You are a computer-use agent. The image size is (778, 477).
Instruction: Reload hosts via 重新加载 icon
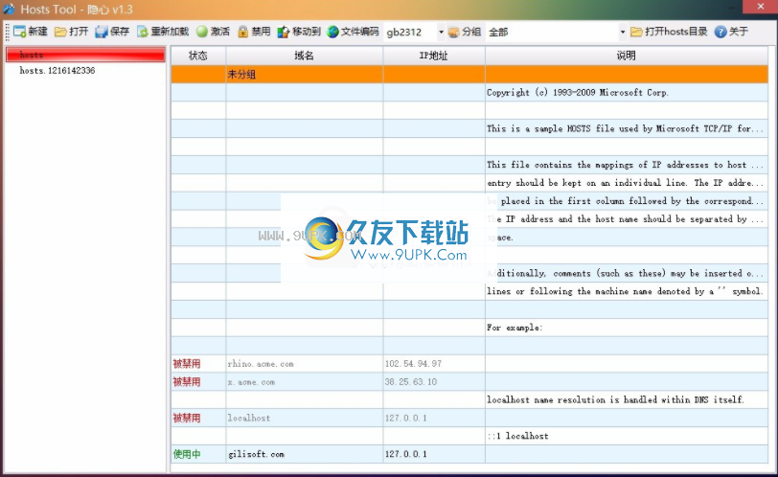(x=143, y=32)
